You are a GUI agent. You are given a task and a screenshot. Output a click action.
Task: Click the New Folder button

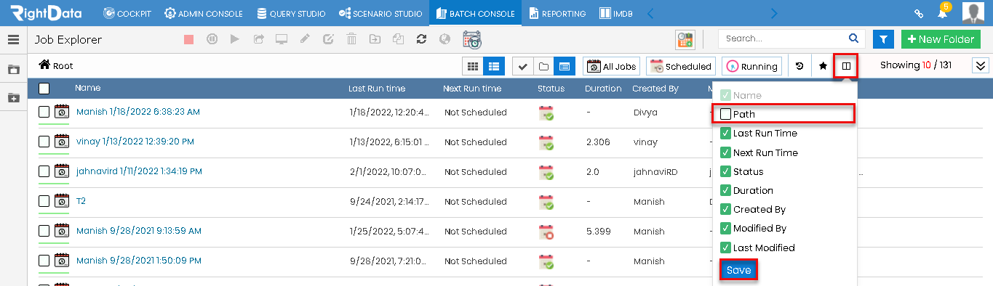pos(941,39)
